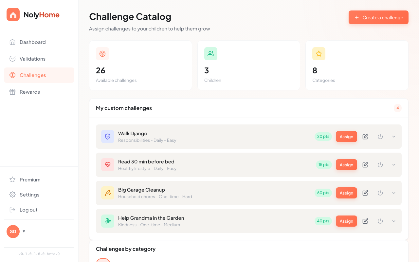The height and width of the screenshot is (262, 419).
Task: Expand Big Garage Cleanup details
Action: [394, 193]
